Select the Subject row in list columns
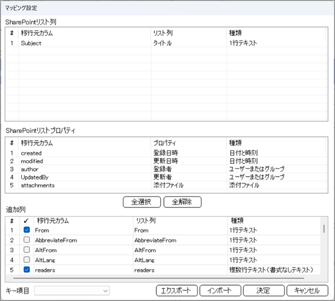The image size is (335, 301). tap(166, 43)
